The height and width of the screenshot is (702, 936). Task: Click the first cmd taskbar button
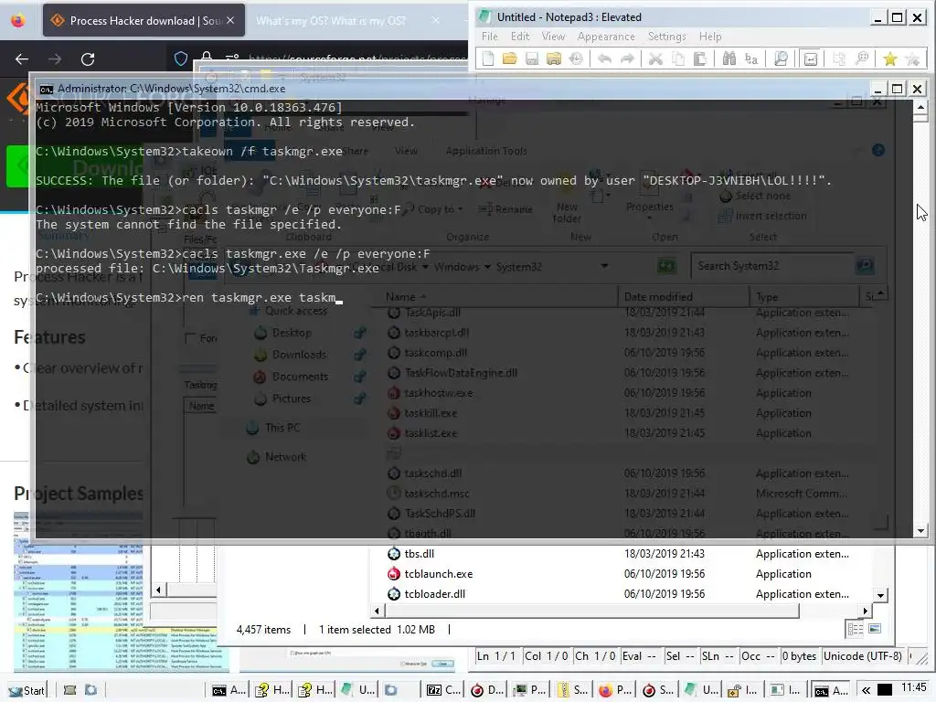point(229,690)
